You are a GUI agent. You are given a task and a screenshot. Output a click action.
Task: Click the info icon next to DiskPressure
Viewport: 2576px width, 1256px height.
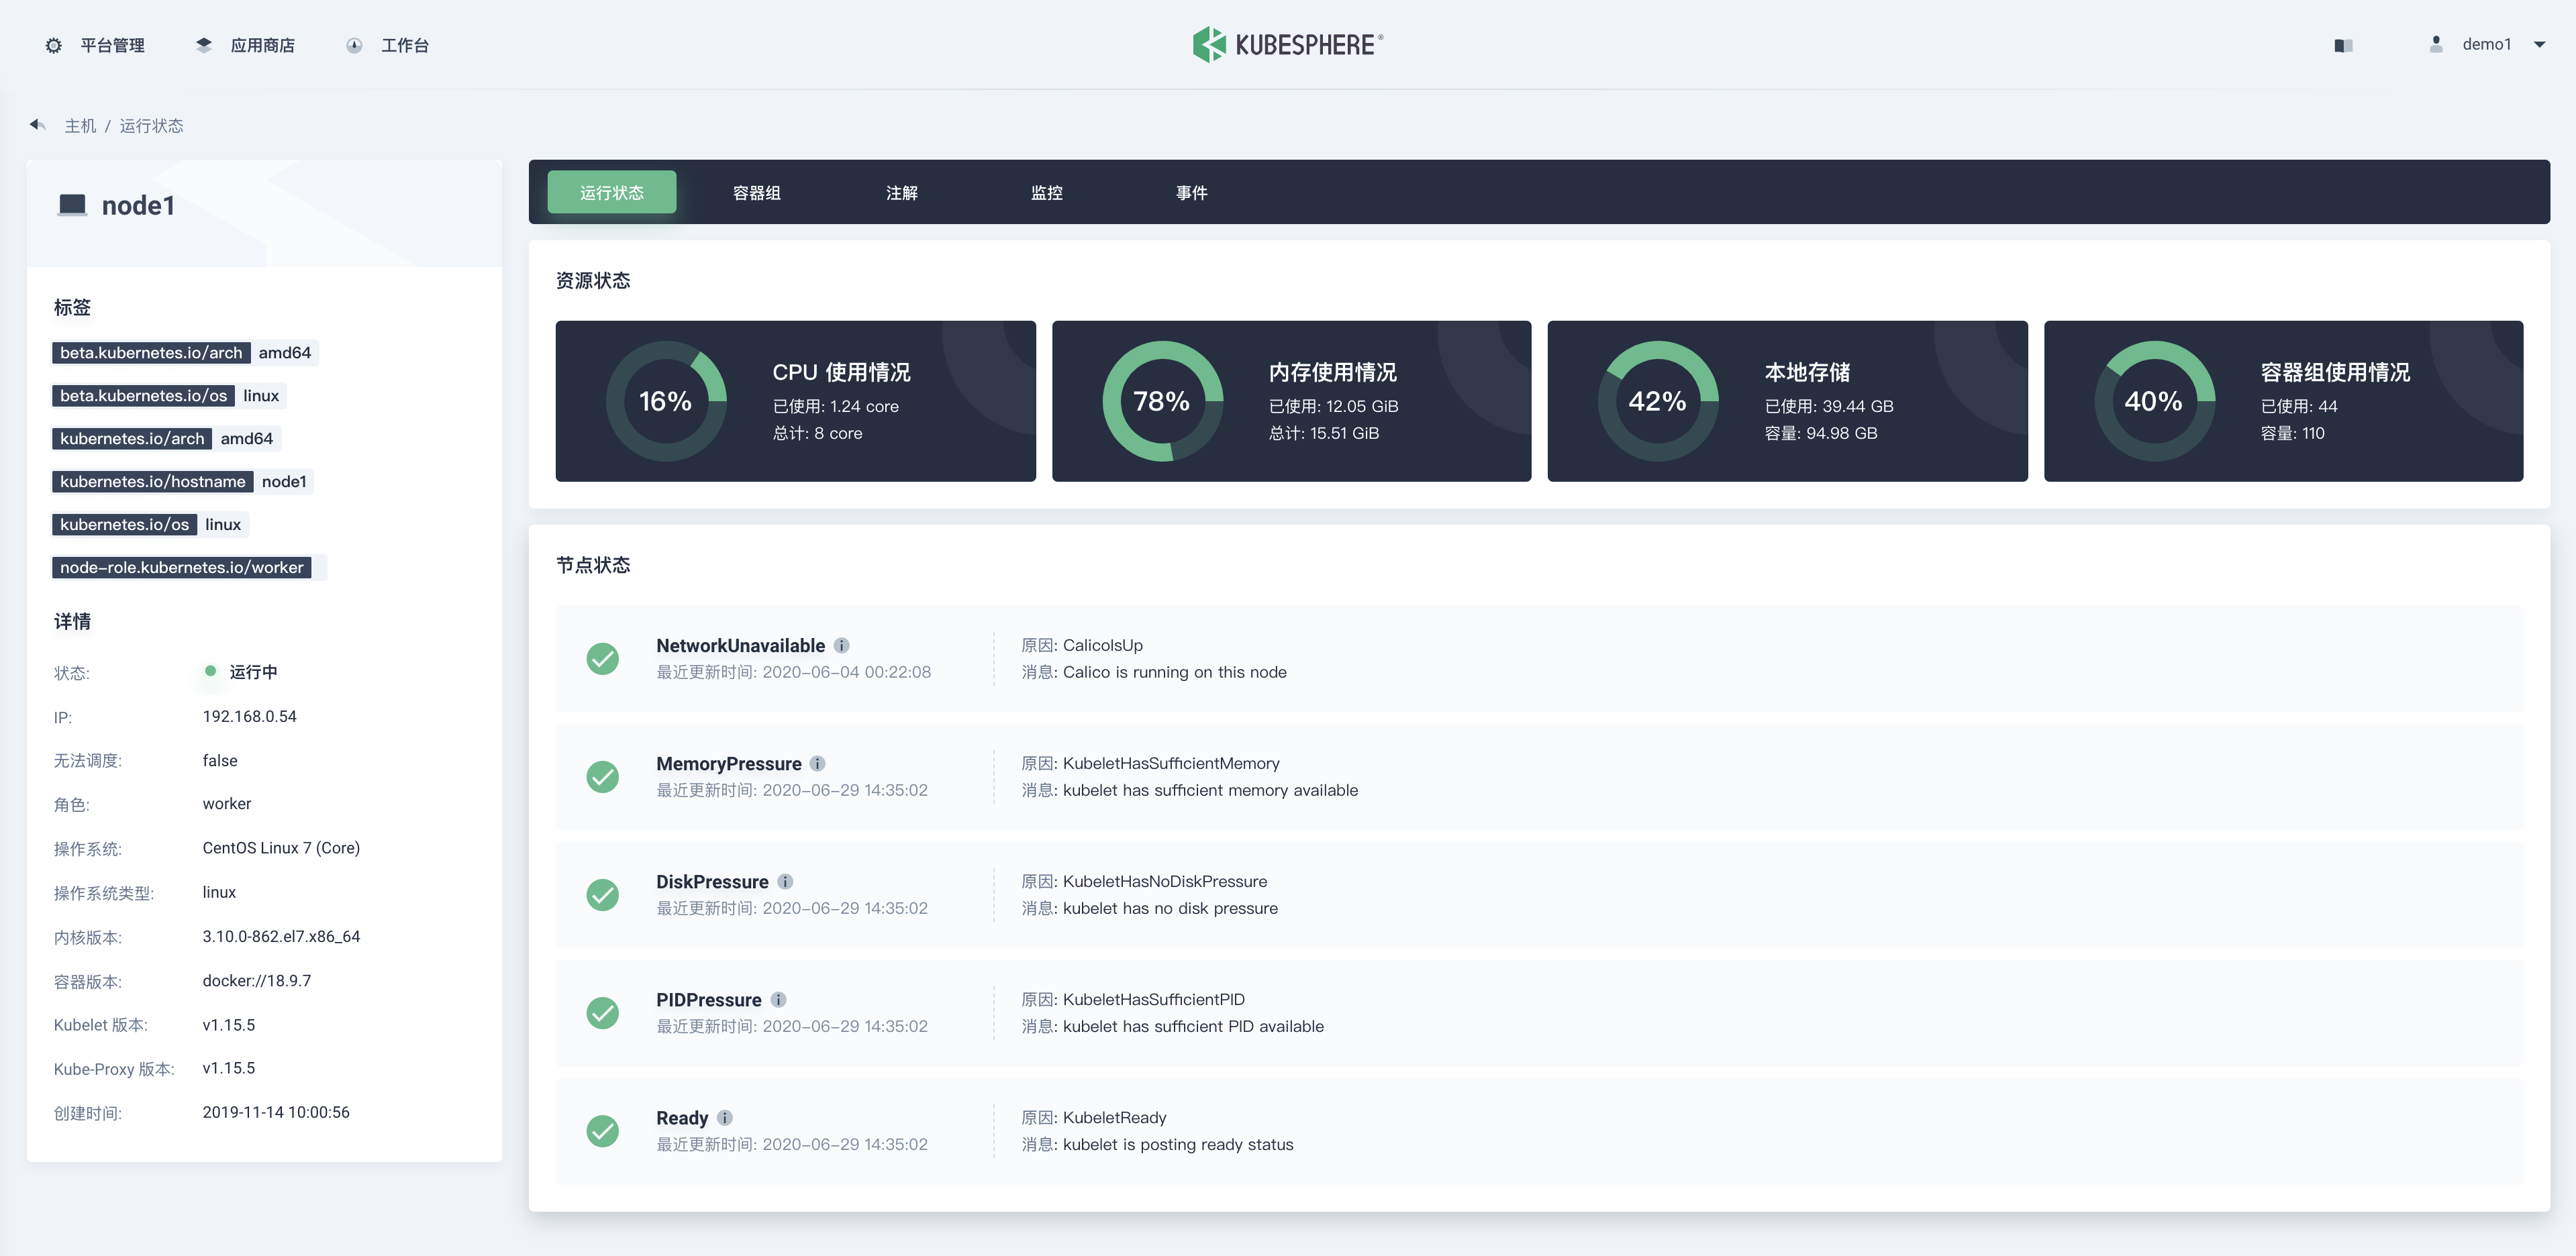click(785, 882)
